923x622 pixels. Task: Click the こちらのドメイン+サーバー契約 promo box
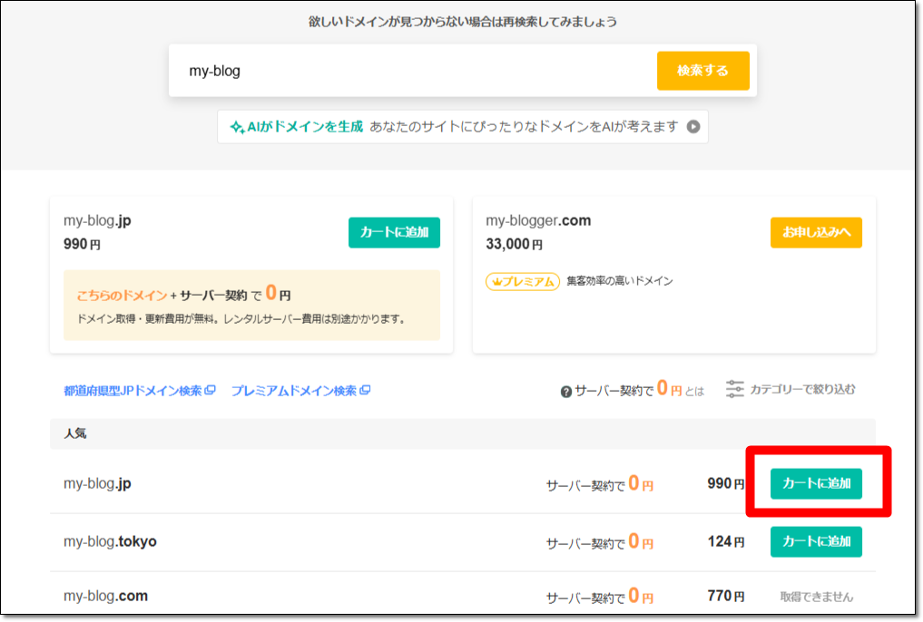245,305
